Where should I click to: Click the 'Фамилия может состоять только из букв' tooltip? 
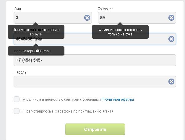pos(120,32)
